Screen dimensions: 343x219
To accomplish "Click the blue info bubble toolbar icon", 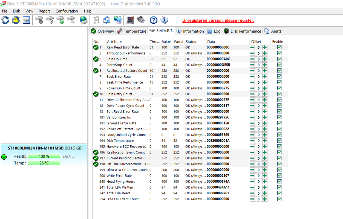I will [x=164, y=20].
